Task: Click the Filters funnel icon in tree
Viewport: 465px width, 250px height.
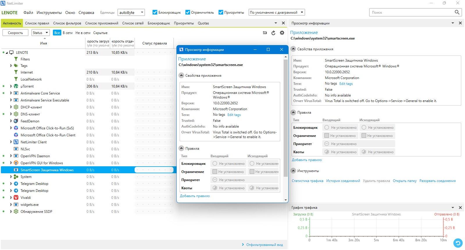Action: click(x=16, y=59)
